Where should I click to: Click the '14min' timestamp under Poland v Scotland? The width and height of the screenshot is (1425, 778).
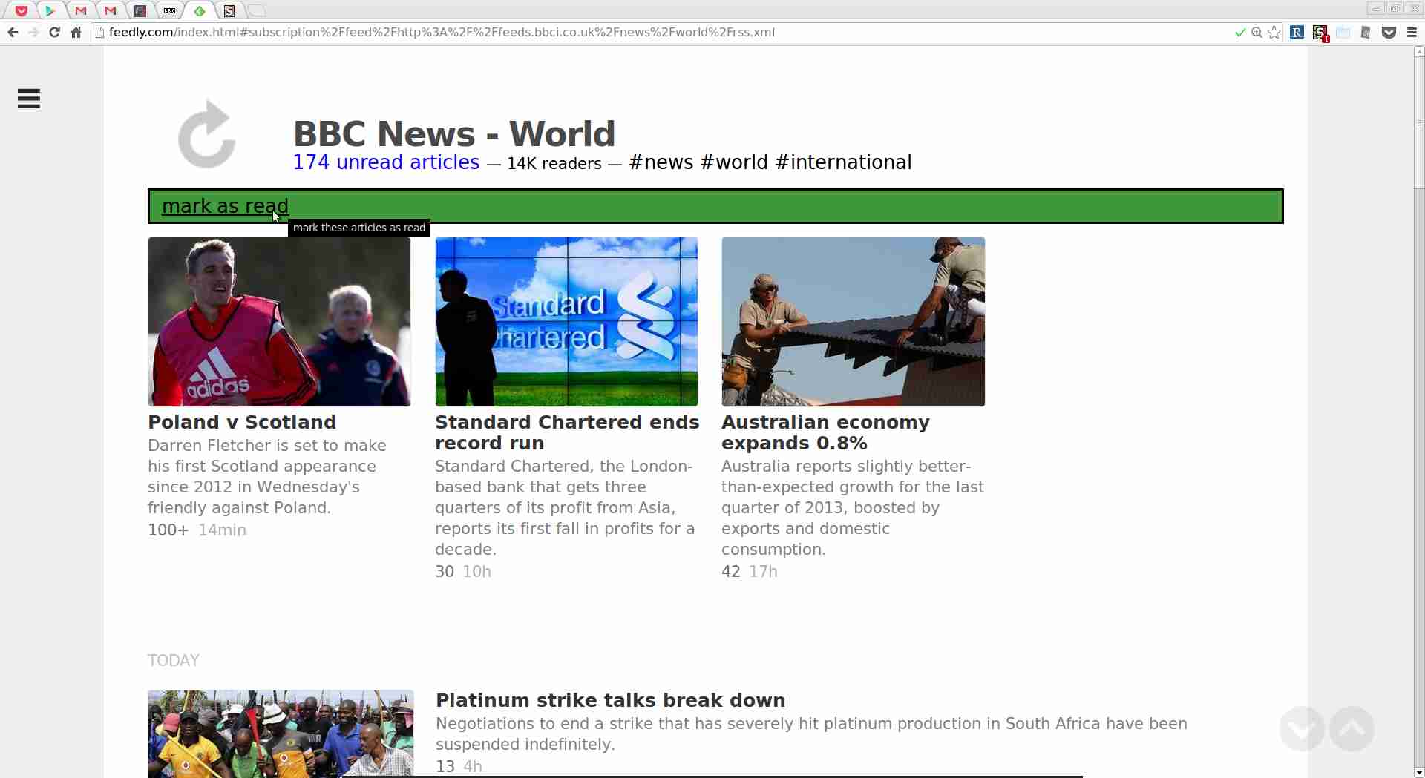[222, 530]
